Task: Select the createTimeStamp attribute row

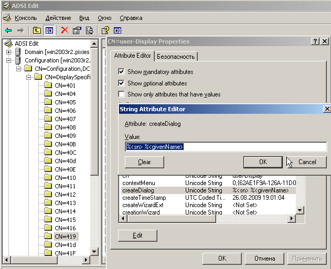Action: coord(209,198)
